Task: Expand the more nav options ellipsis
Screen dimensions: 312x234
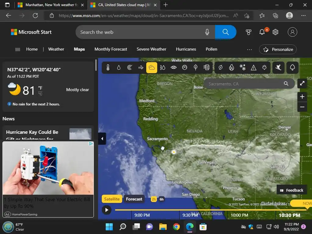Action: (250, 49)
